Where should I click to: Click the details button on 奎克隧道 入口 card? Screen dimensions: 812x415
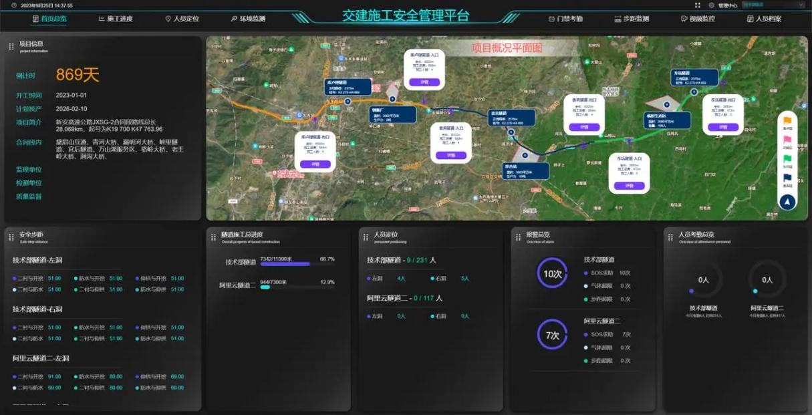pyautogui.click(x=451, y=155)
